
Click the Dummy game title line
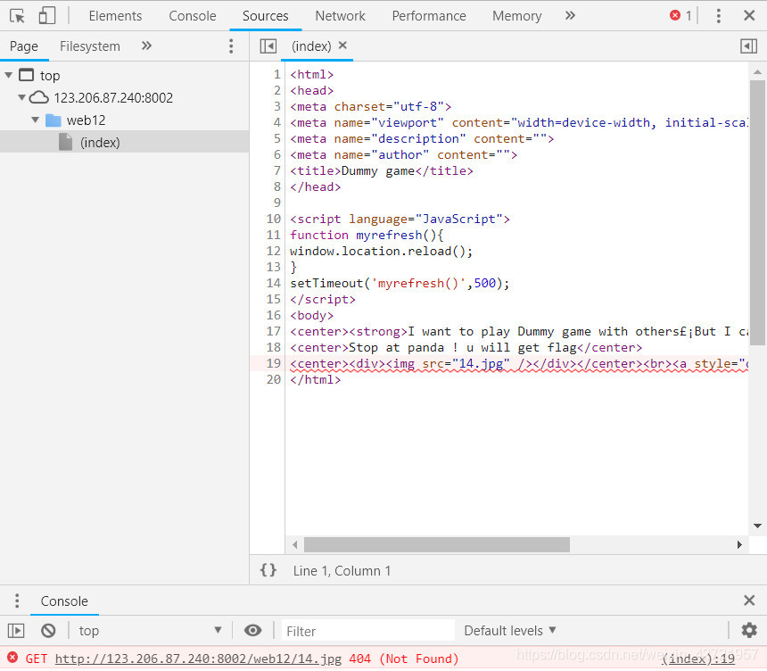382,170
